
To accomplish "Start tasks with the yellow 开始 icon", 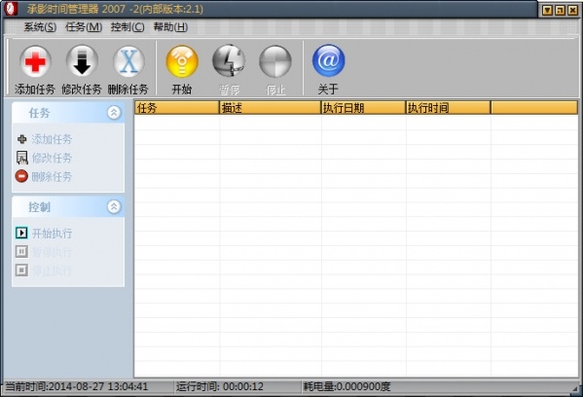I will click(x=182, y=61).
